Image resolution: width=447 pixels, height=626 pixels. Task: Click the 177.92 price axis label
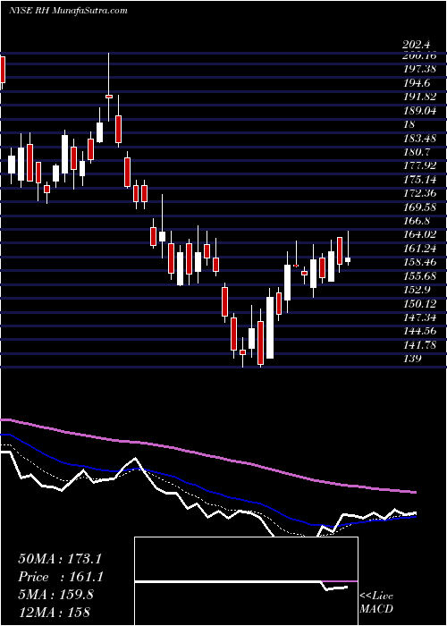[x=422, y=165]
